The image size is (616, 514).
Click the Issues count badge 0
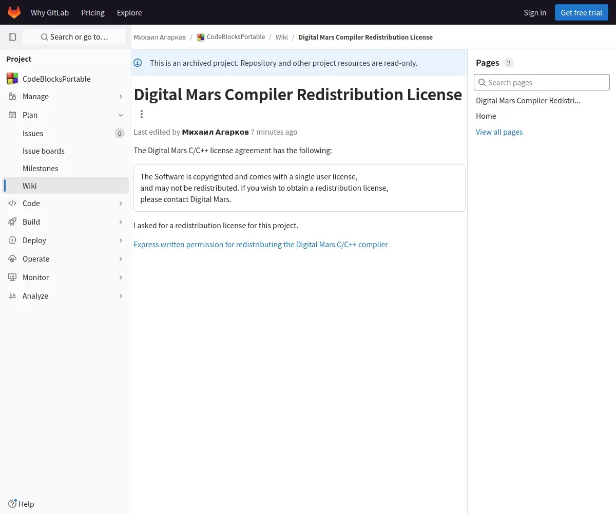[x=120, y=134]
